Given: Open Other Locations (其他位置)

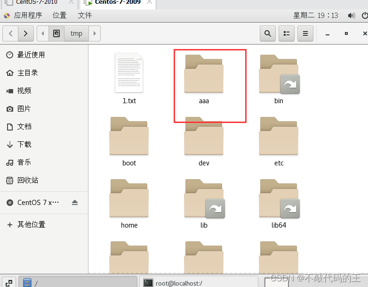Looking at the screenshot, I should (x=44, y=224).
